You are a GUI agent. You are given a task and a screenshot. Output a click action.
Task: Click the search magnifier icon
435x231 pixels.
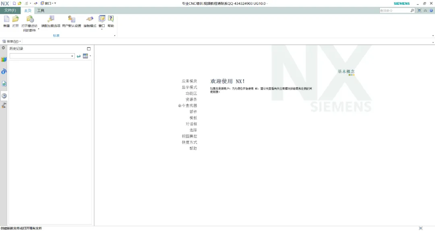tap(412, 10)
